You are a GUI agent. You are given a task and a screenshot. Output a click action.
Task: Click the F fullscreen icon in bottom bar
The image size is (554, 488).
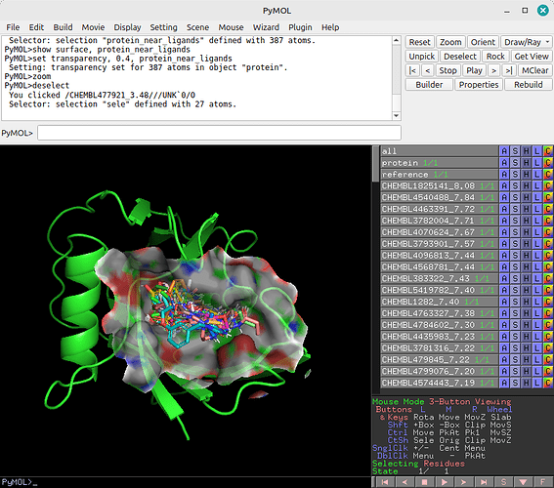coord(543,482)
